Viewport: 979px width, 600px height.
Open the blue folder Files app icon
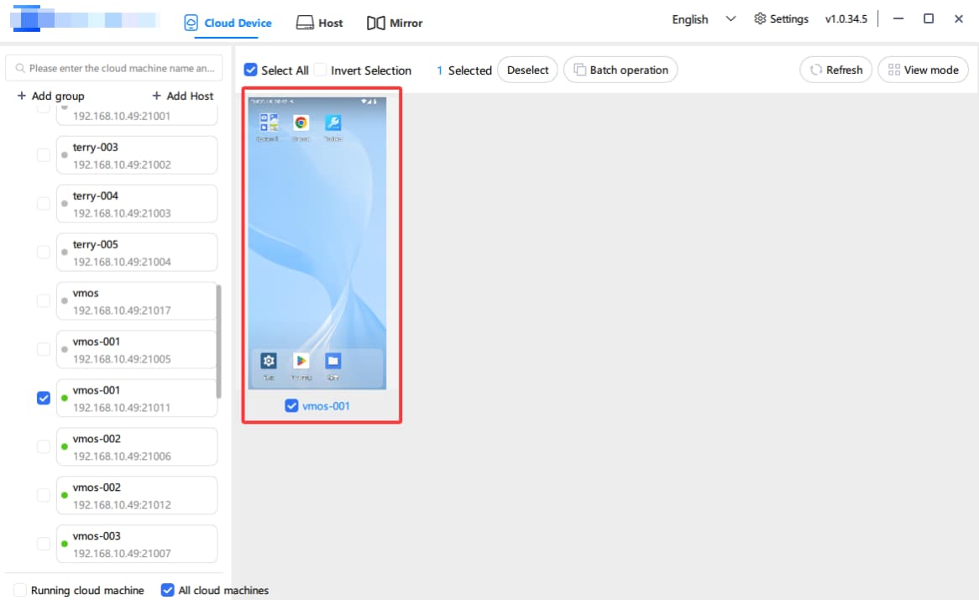pyautogui.click(x=332, y=361)
